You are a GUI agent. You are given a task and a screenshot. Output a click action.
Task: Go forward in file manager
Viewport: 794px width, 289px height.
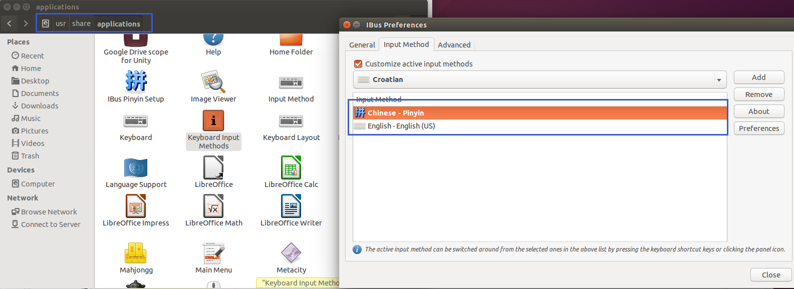26,23
